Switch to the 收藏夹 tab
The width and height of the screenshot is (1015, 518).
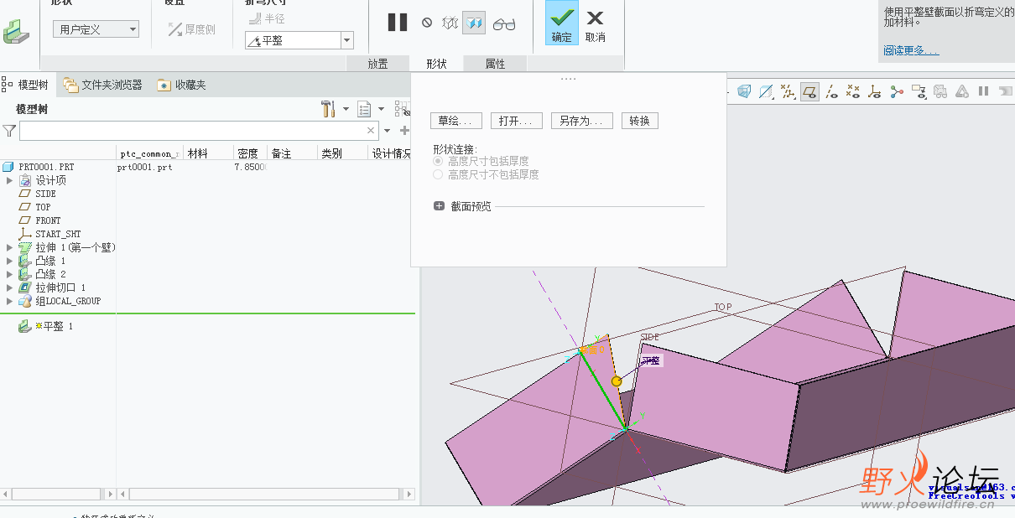point(181,85)
